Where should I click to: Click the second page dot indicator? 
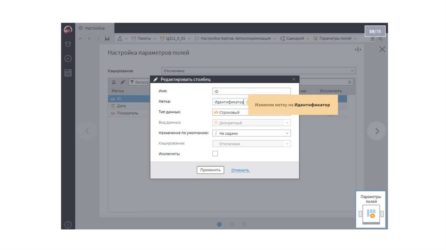[x=232, y=224]
